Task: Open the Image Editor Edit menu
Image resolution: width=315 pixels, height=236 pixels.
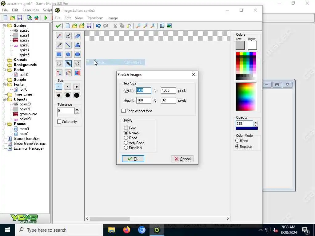Action: pyautogui.click(x=68, y=18)
